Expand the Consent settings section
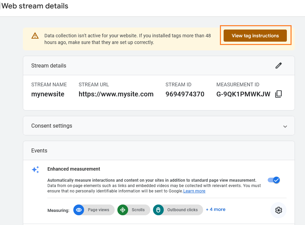The image size is (305, 225). point(285,127)
